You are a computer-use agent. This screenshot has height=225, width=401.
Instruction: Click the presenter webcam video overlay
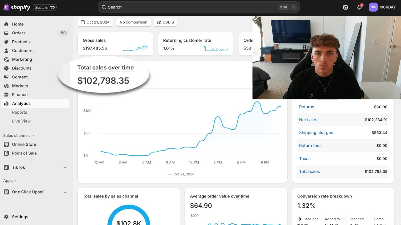(x=327, y=58)
